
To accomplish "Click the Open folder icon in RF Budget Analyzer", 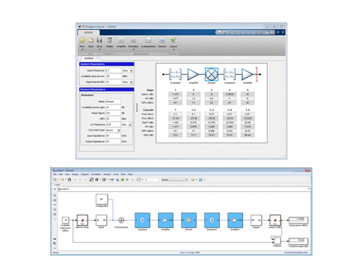I will (91, 40).
